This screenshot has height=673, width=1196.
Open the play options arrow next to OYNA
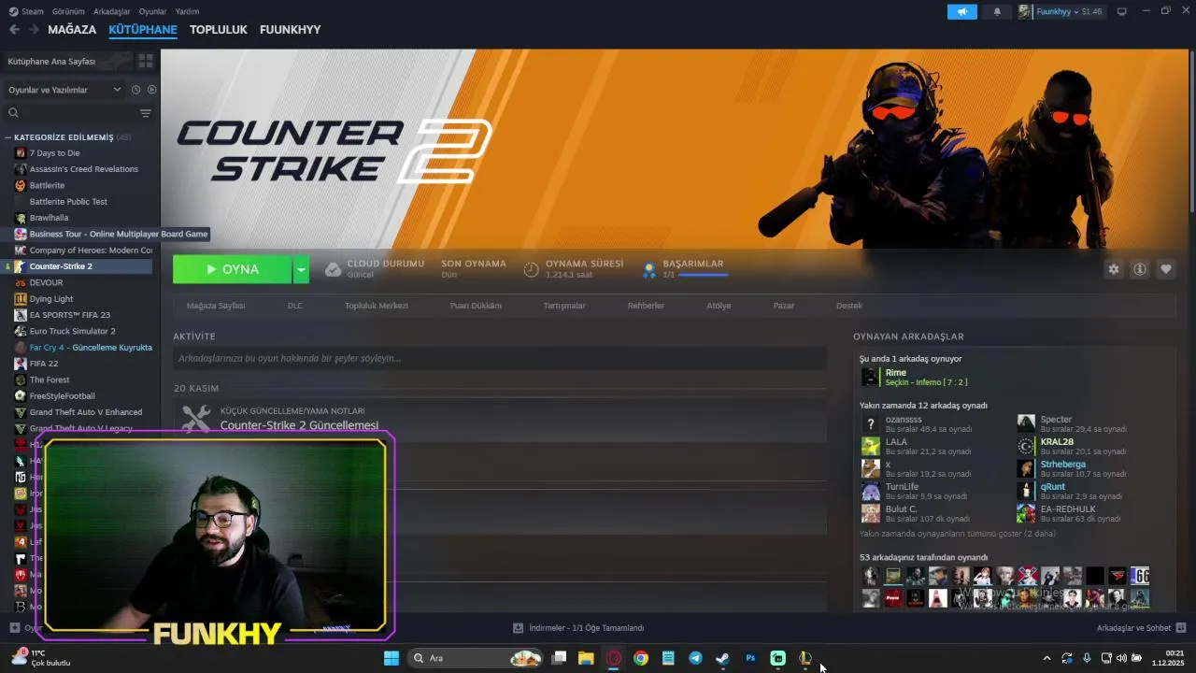[301, 269]
